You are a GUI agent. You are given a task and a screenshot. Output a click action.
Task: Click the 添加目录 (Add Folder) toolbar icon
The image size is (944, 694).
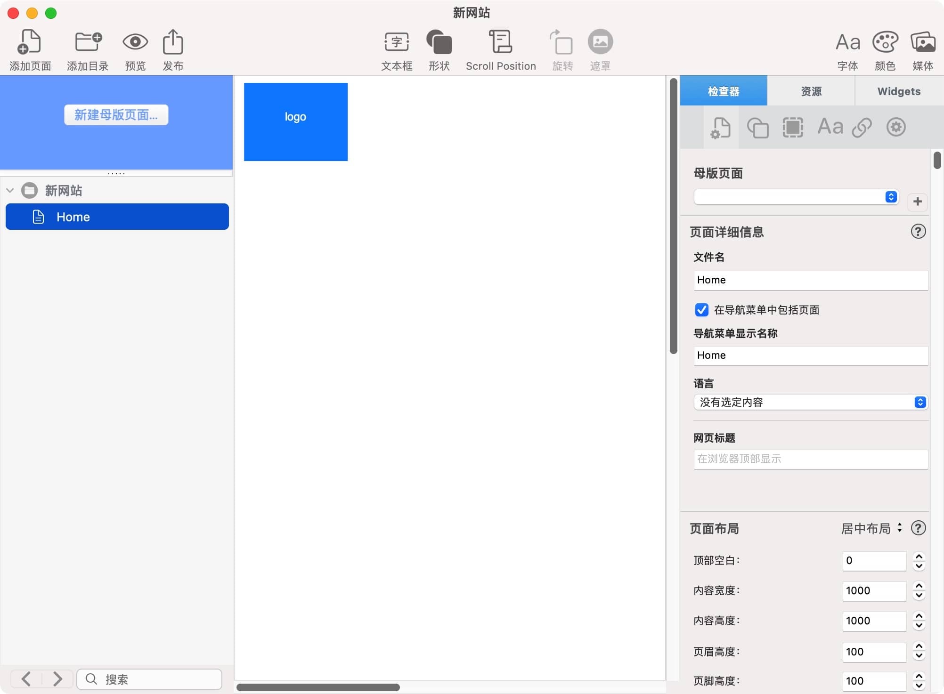[88, 42]
